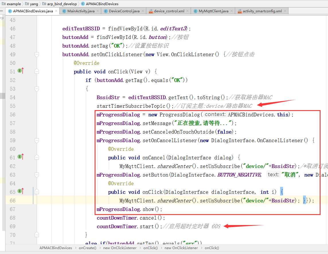Collapse the onClick fold at line 65
Viewport: 328px width, 254px height.
pos(37,192)
